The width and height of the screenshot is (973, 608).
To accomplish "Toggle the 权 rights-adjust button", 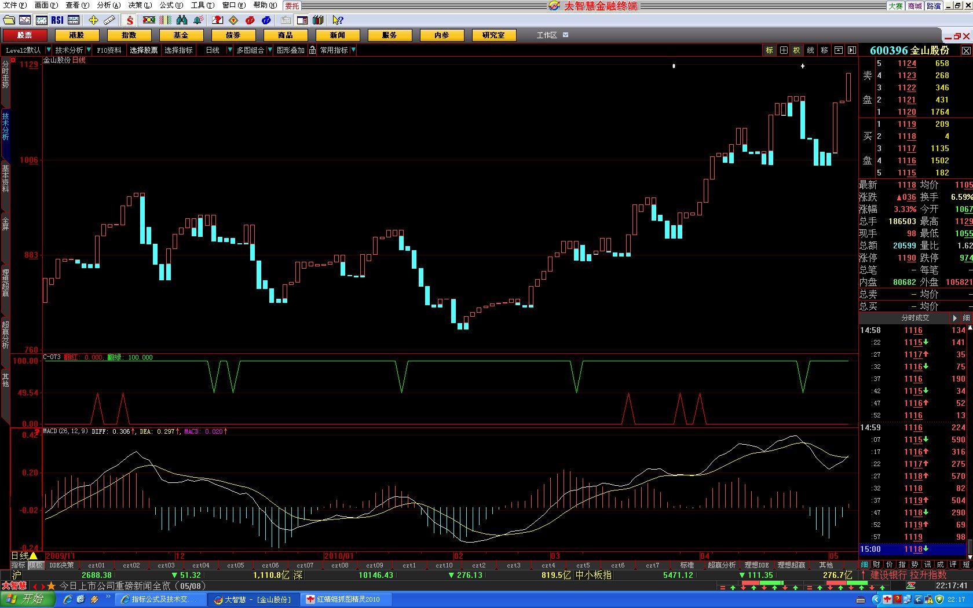I will pos(797,50).
